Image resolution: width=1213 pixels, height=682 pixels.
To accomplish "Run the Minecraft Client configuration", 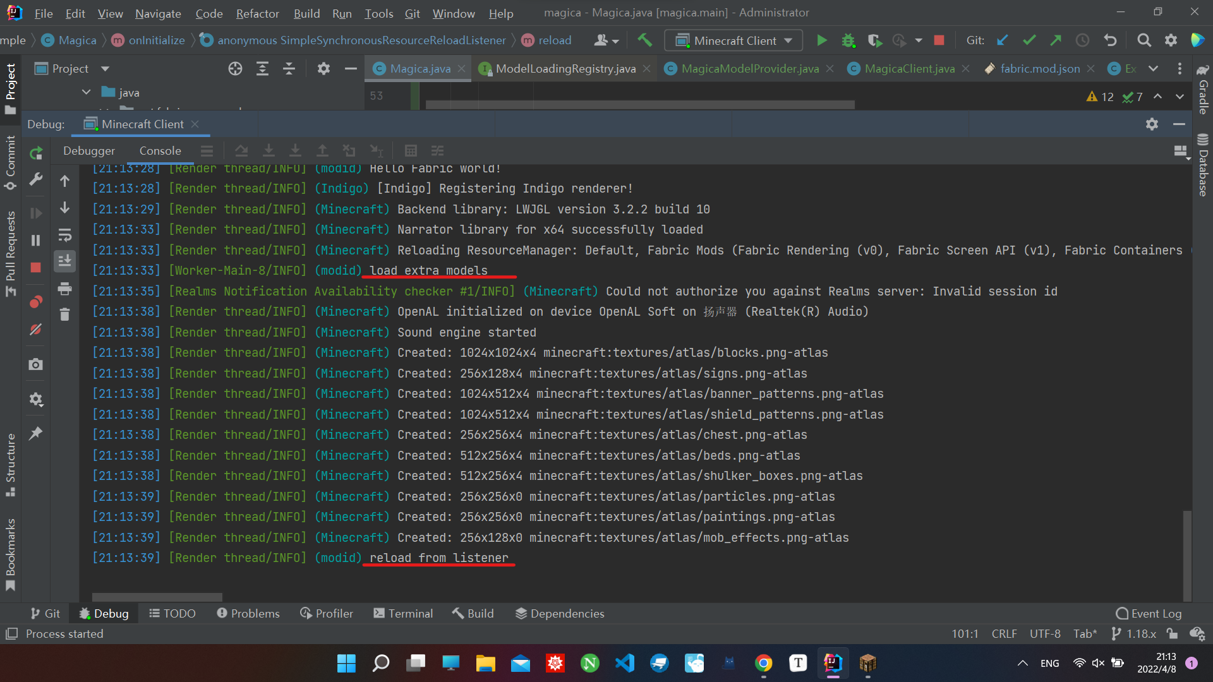I will (x=821, y=40).
